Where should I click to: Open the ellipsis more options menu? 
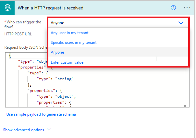[x=187, y=7]
